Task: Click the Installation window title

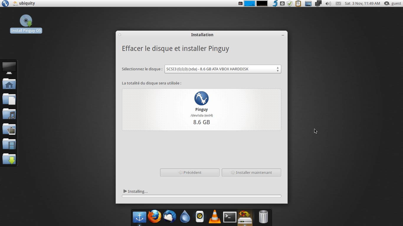Action: point(202,35)
